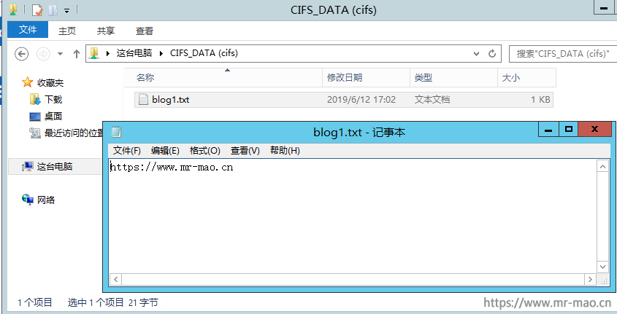This screenshot has height=314, width=617.
Task: Open Notepad 帮助(H) menu
Action: 285,151
